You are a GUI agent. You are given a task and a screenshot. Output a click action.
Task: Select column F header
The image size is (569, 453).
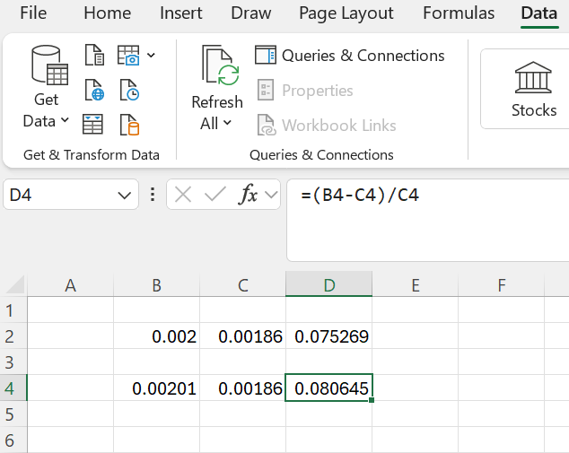[502, 285]
